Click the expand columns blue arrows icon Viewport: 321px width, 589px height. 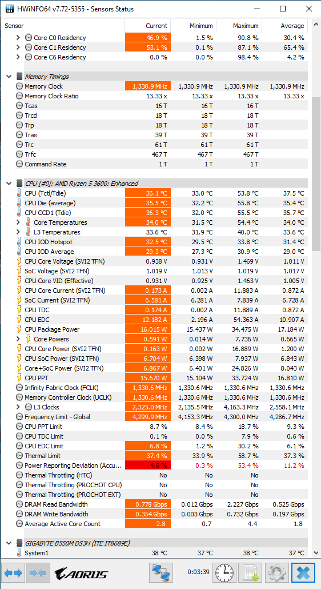point(14,572)
